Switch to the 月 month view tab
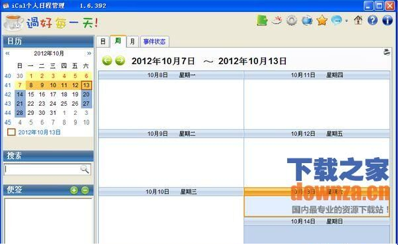 [132, 42]
